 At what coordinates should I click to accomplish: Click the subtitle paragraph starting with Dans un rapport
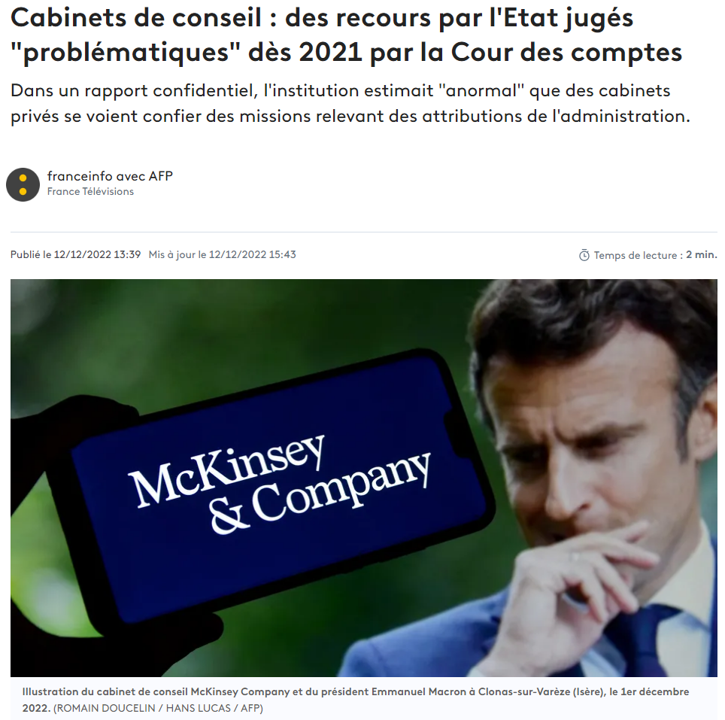(x=350, y=103)
